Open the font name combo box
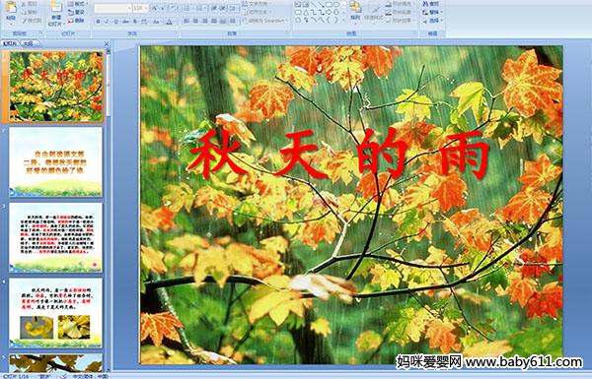The height and width of the screenshot is (379, 592). pos(112,8)
